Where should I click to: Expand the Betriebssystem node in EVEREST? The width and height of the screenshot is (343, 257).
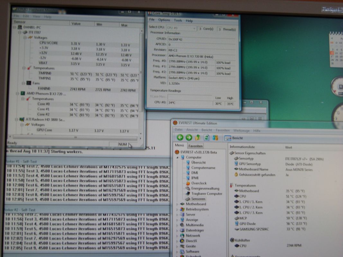(177, 209)
